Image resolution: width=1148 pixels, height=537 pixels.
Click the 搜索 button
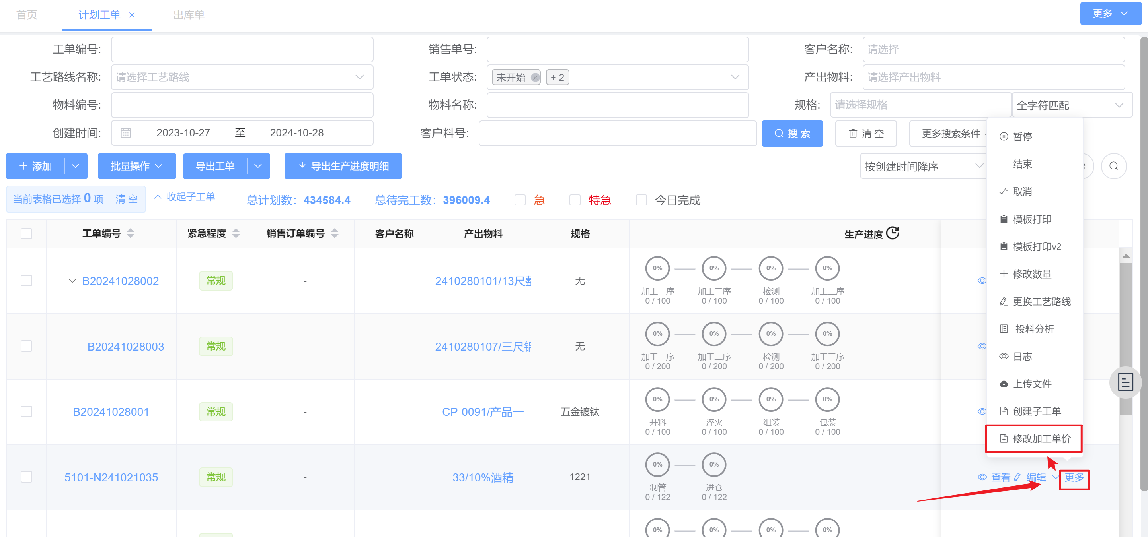point(792,133)
